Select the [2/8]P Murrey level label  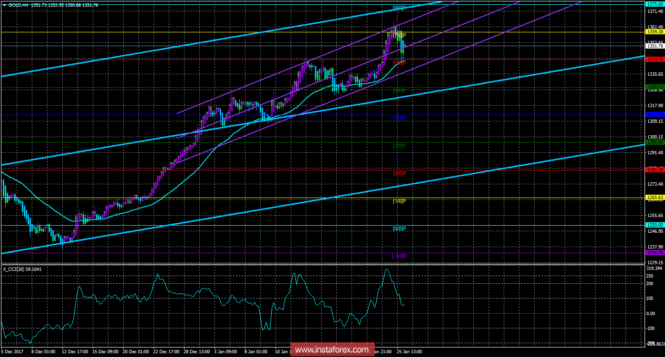(x=400, y=173)
